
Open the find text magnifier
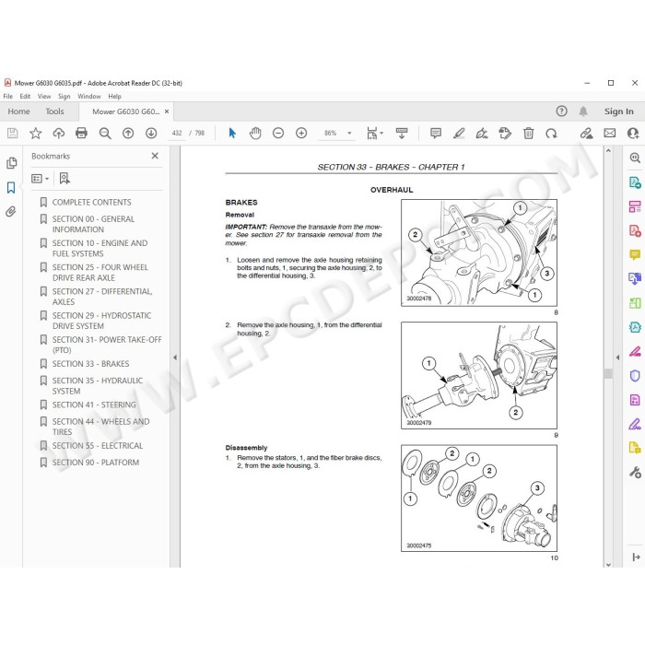(x=105, y=133)
